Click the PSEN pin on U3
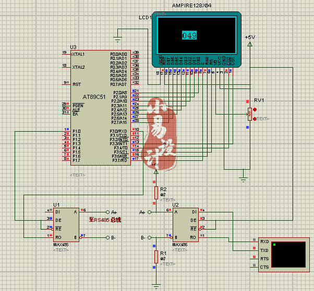The image size is (314, 291). point(78,106)
